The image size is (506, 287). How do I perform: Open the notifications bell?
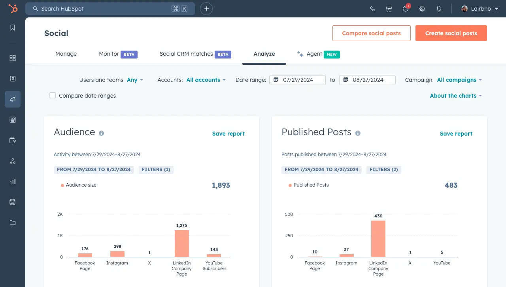(439, 9)
